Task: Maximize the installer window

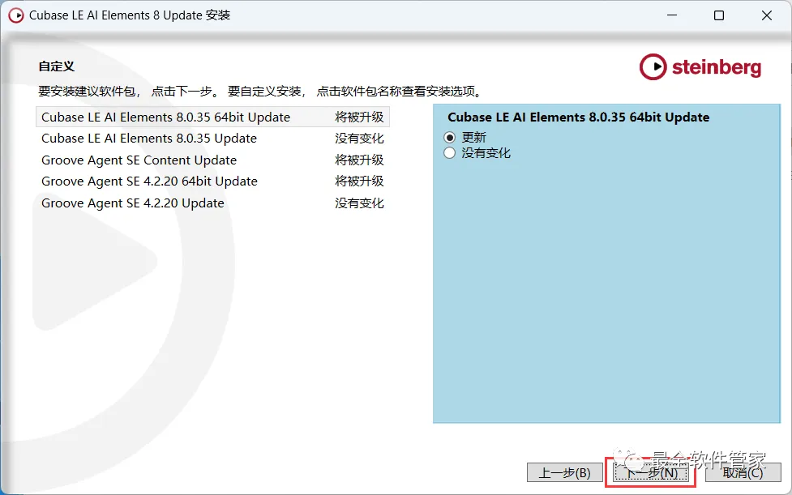Action: tap(719, 15)
